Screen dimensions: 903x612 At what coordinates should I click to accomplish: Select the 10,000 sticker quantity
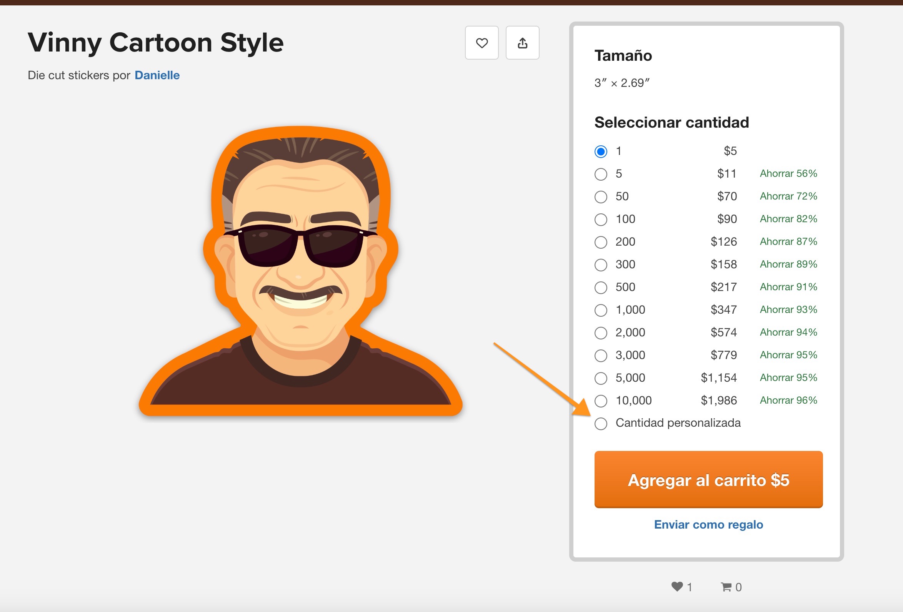click(x=600, y=400)
